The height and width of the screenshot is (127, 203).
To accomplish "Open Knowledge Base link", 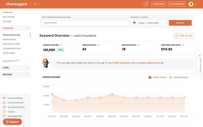I will click(x=15, y=116).
